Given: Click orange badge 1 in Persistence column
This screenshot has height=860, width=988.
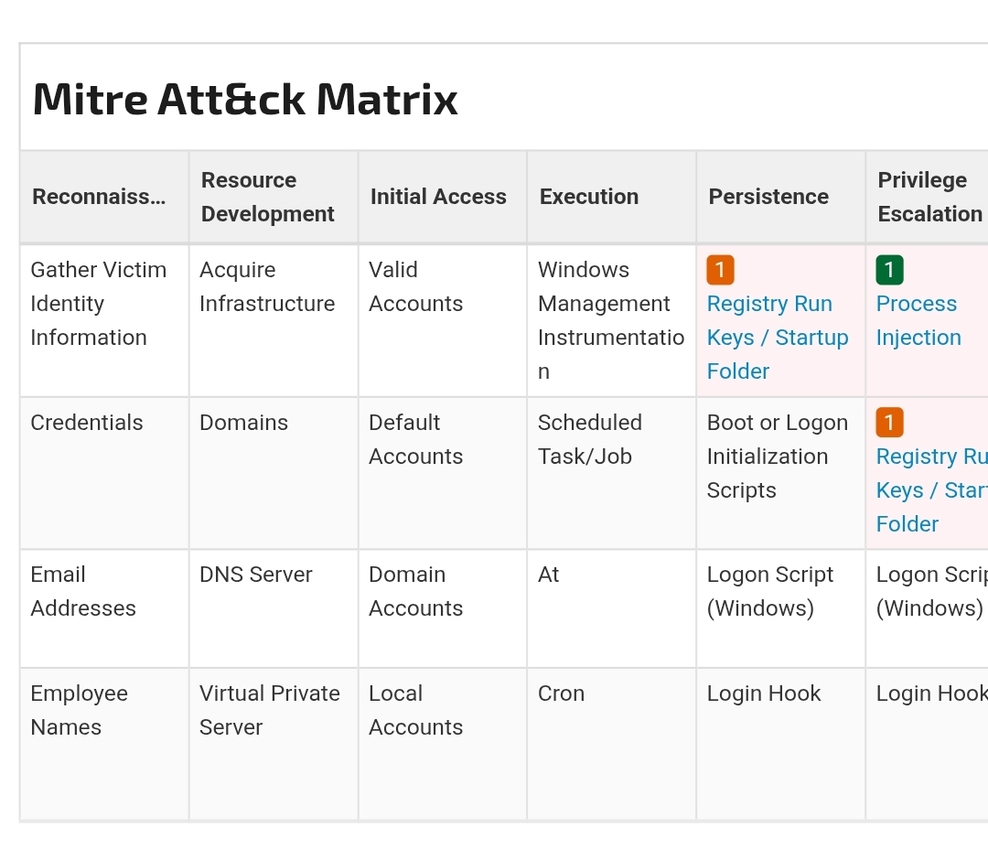Looking at the screenshot, I should pyautogui.click(x=720, y=270).
